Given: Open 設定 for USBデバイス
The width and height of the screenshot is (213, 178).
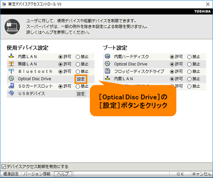Looking at the screenshot, I should click(81, 94).
